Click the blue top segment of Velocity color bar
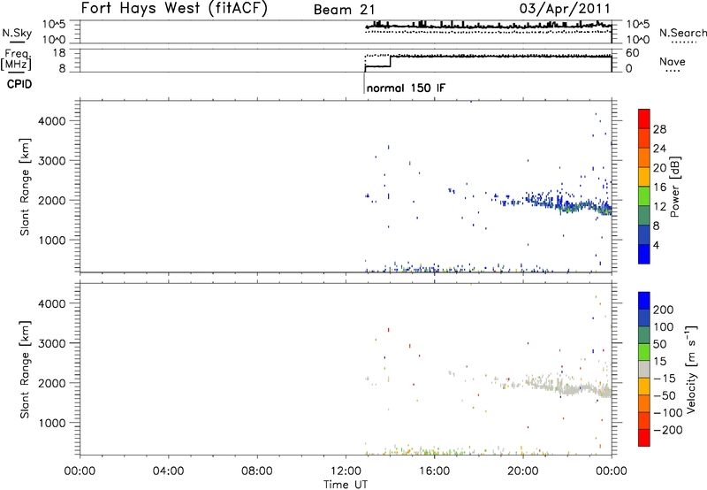This screenshot has height=490, width=707. [x=644, y=301]
